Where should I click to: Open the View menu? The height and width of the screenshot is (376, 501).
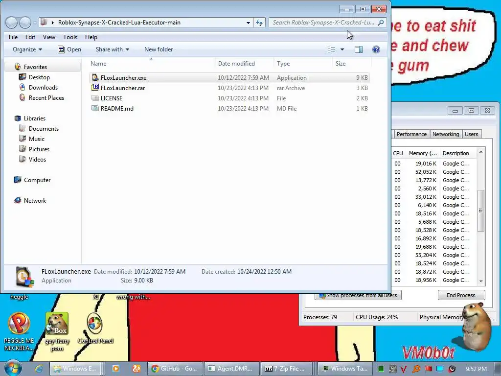(x=49, y=37)
